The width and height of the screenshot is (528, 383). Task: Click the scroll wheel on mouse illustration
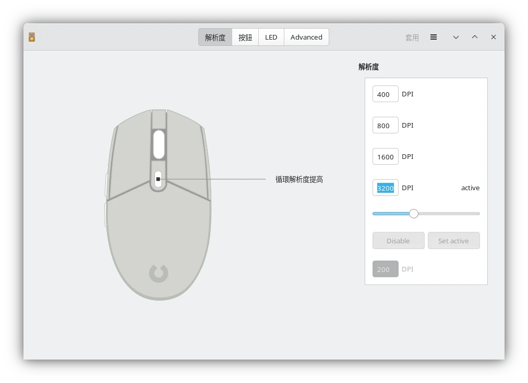(x=159, y=144)
